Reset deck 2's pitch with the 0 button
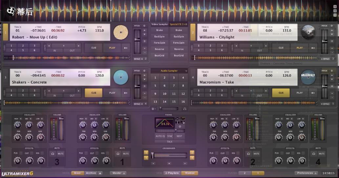Viewport: 339px width, 178px height. click(x=332, y=41)
